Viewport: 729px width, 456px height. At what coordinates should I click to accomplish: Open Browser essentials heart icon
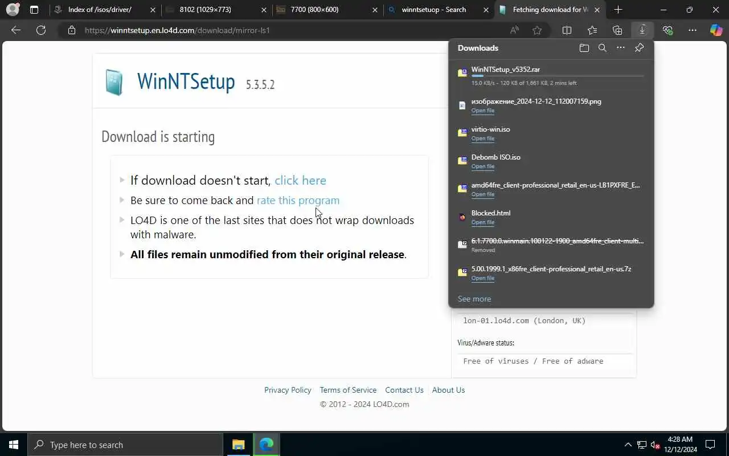[667, 30]
